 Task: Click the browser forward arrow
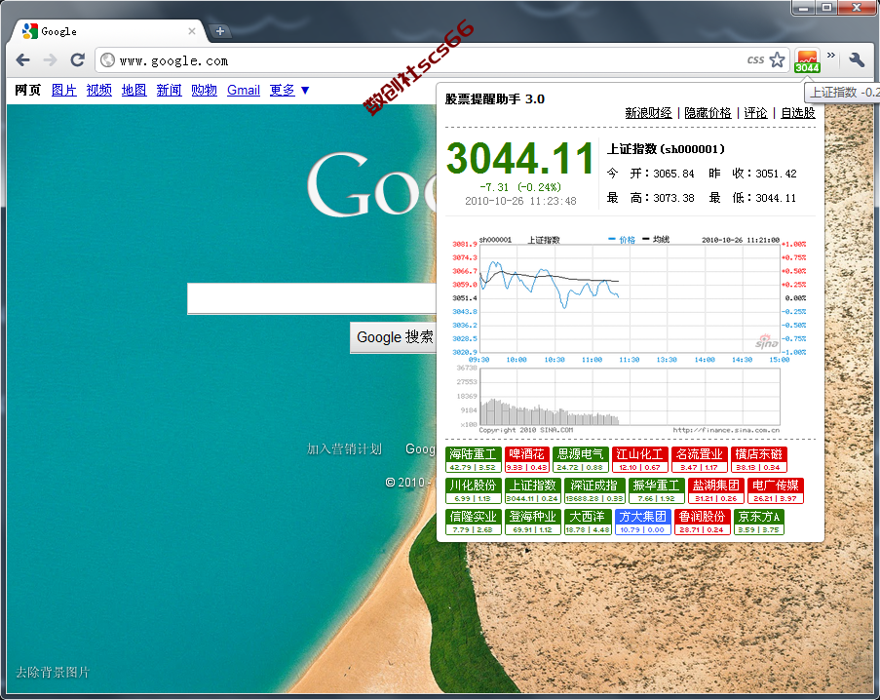coord(50,60)
